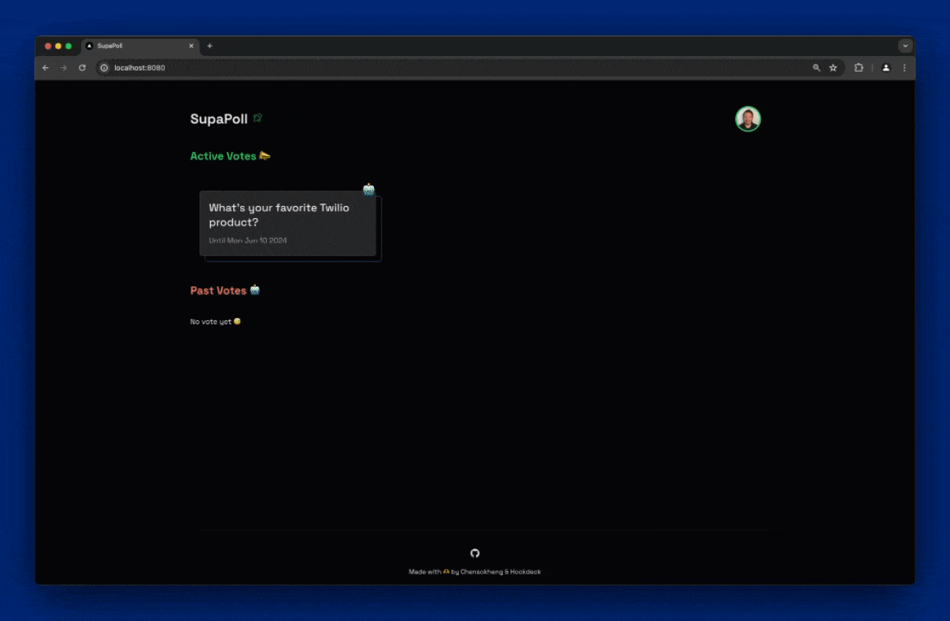
Task: Click the Past Votes heading
Action: [x=218, y=291]
